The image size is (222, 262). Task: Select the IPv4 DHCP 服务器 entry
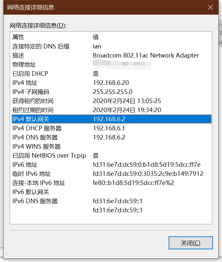coord(65,128)
